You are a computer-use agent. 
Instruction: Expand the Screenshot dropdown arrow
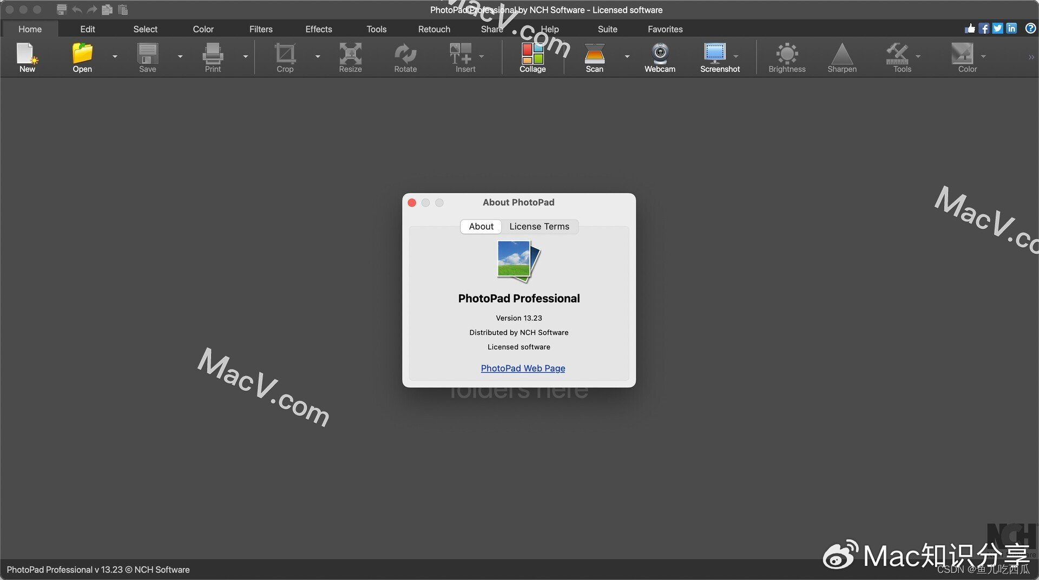pos(736,56)
